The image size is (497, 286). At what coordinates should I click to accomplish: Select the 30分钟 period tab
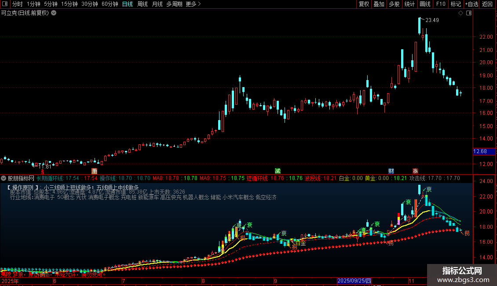(90, 4)
